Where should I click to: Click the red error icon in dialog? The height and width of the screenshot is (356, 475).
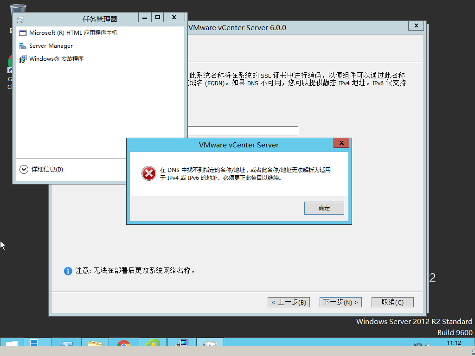(149, 173)
